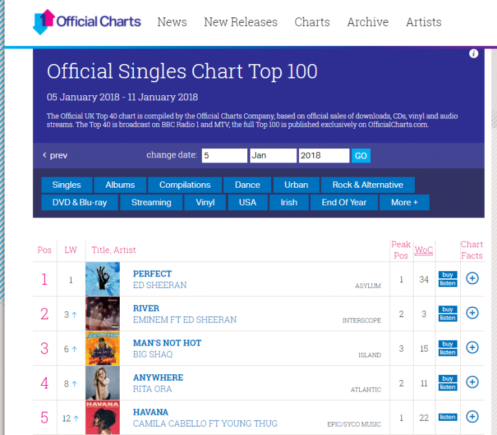The image size is (497, 435).
Task: Expand chart facts for Man's Not Hot
Action: point(472,348)
